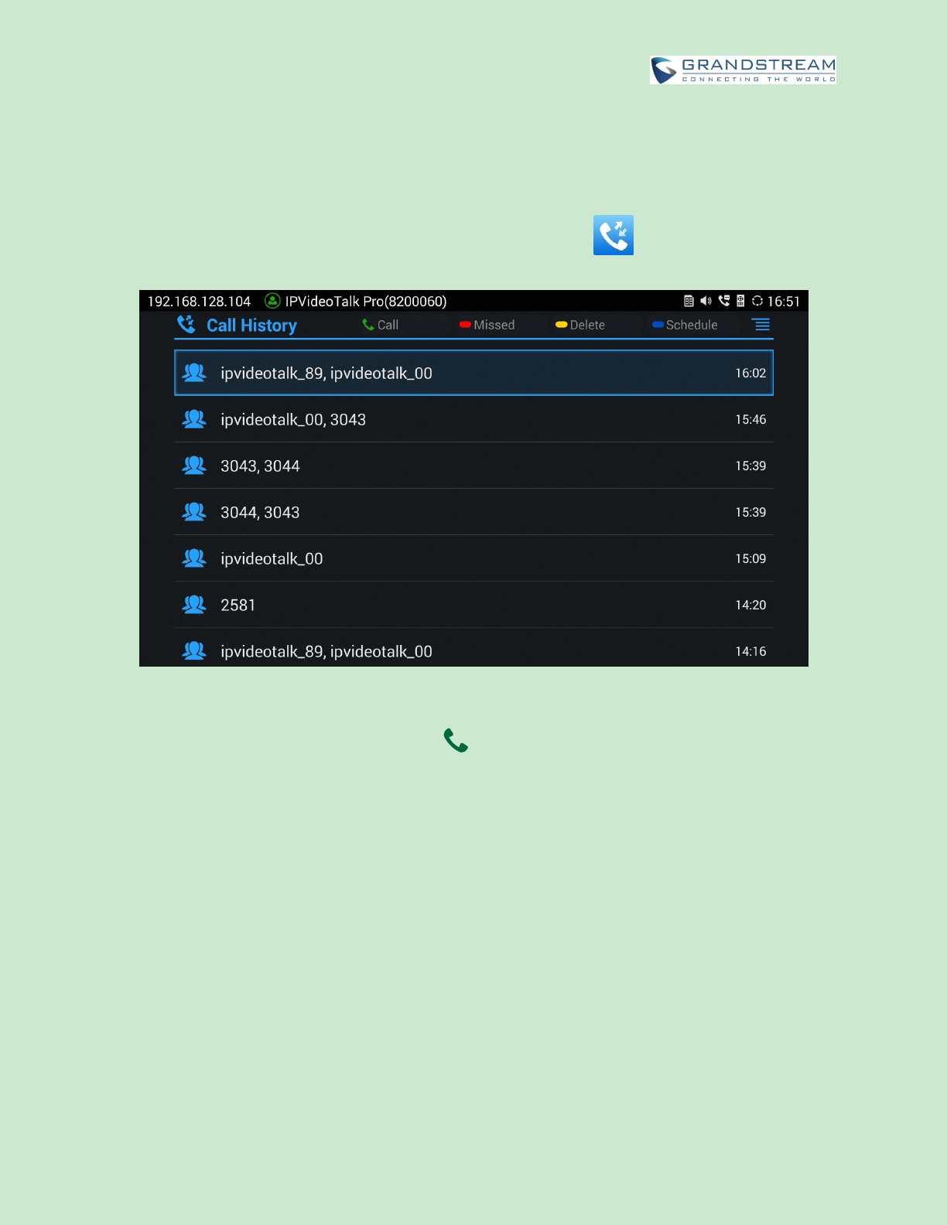Click the call status phone icon in status bar
Screen dimensions: 947x1225
pos(723,301)
